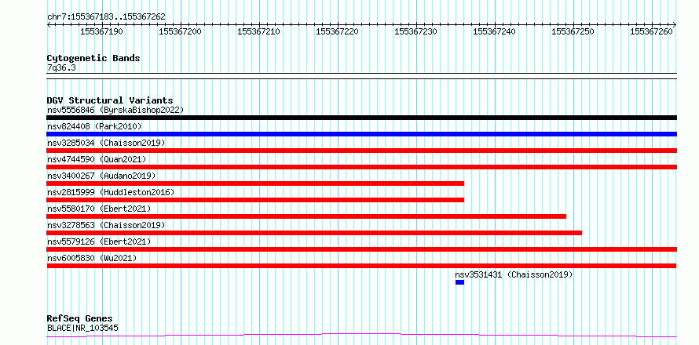Click ruler position 155367260
Viewport: 699px width, 345px height.
(x=651, y=31)
